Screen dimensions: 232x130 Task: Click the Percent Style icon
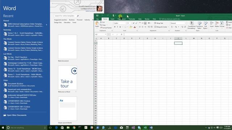[176, 27]
